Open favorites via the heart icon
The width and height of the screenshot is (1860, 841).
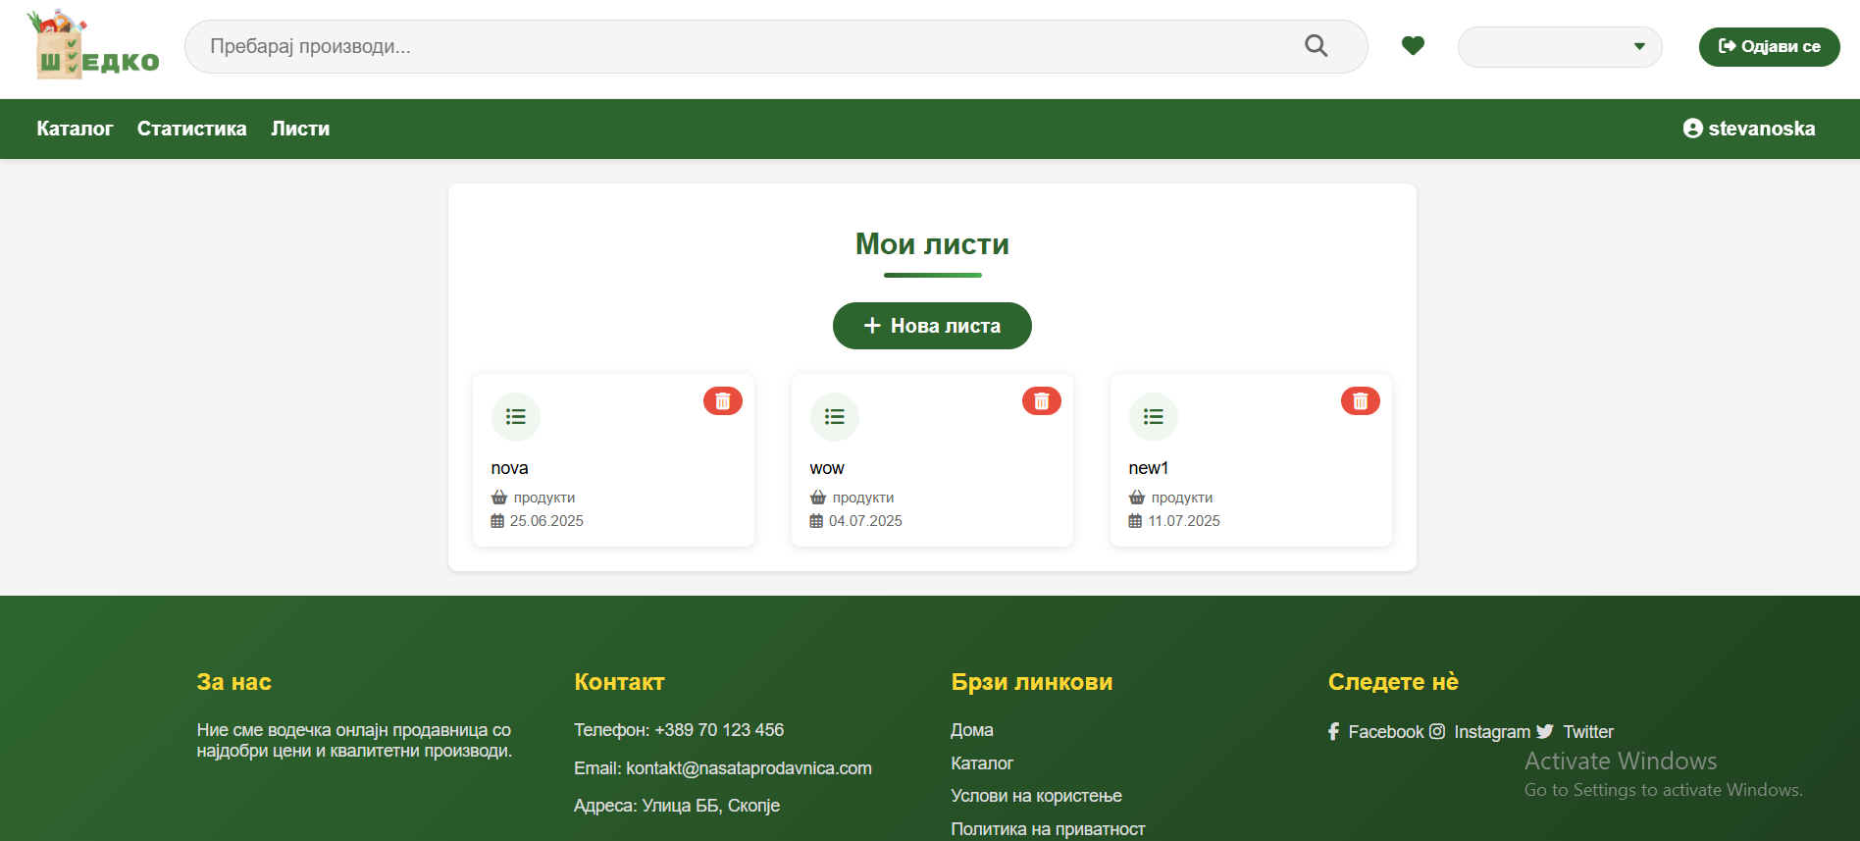(x=1412, y=46)
